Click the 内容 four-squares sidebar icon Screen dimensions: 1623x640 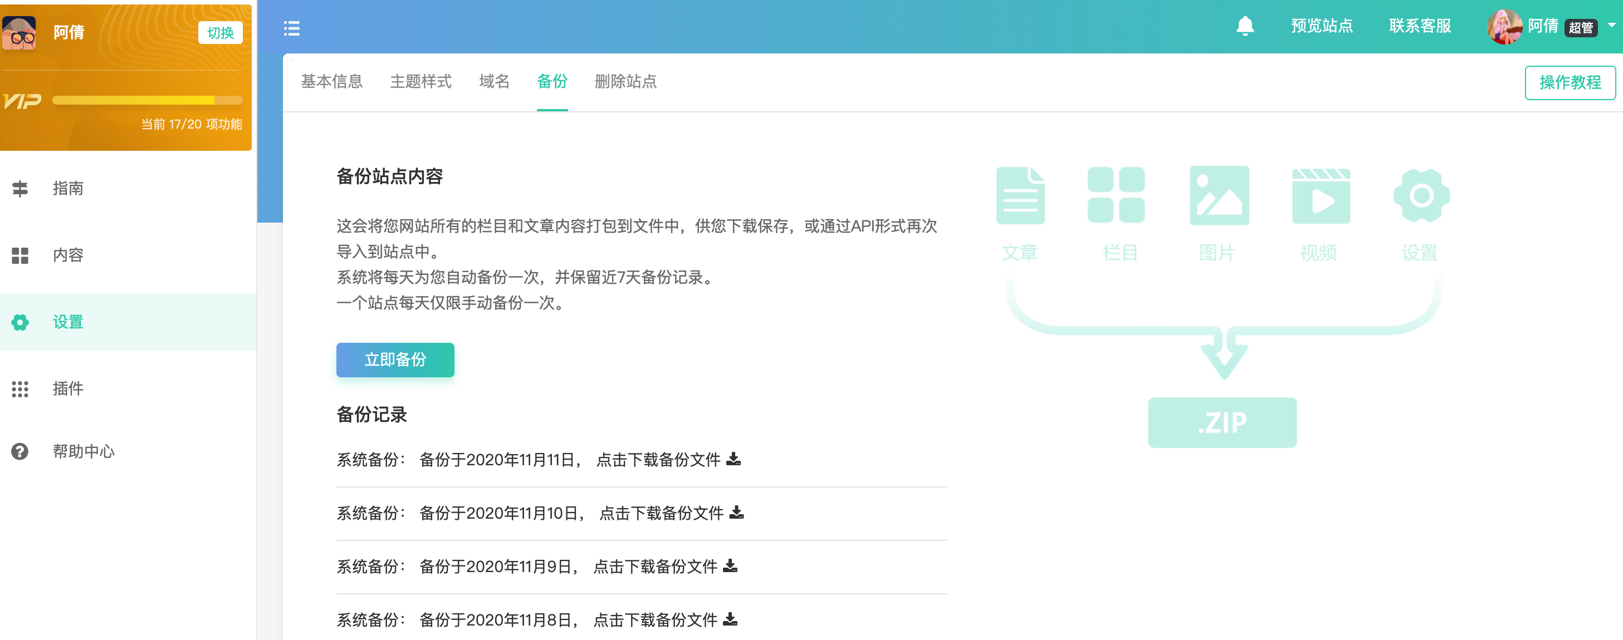coord(20,255)
